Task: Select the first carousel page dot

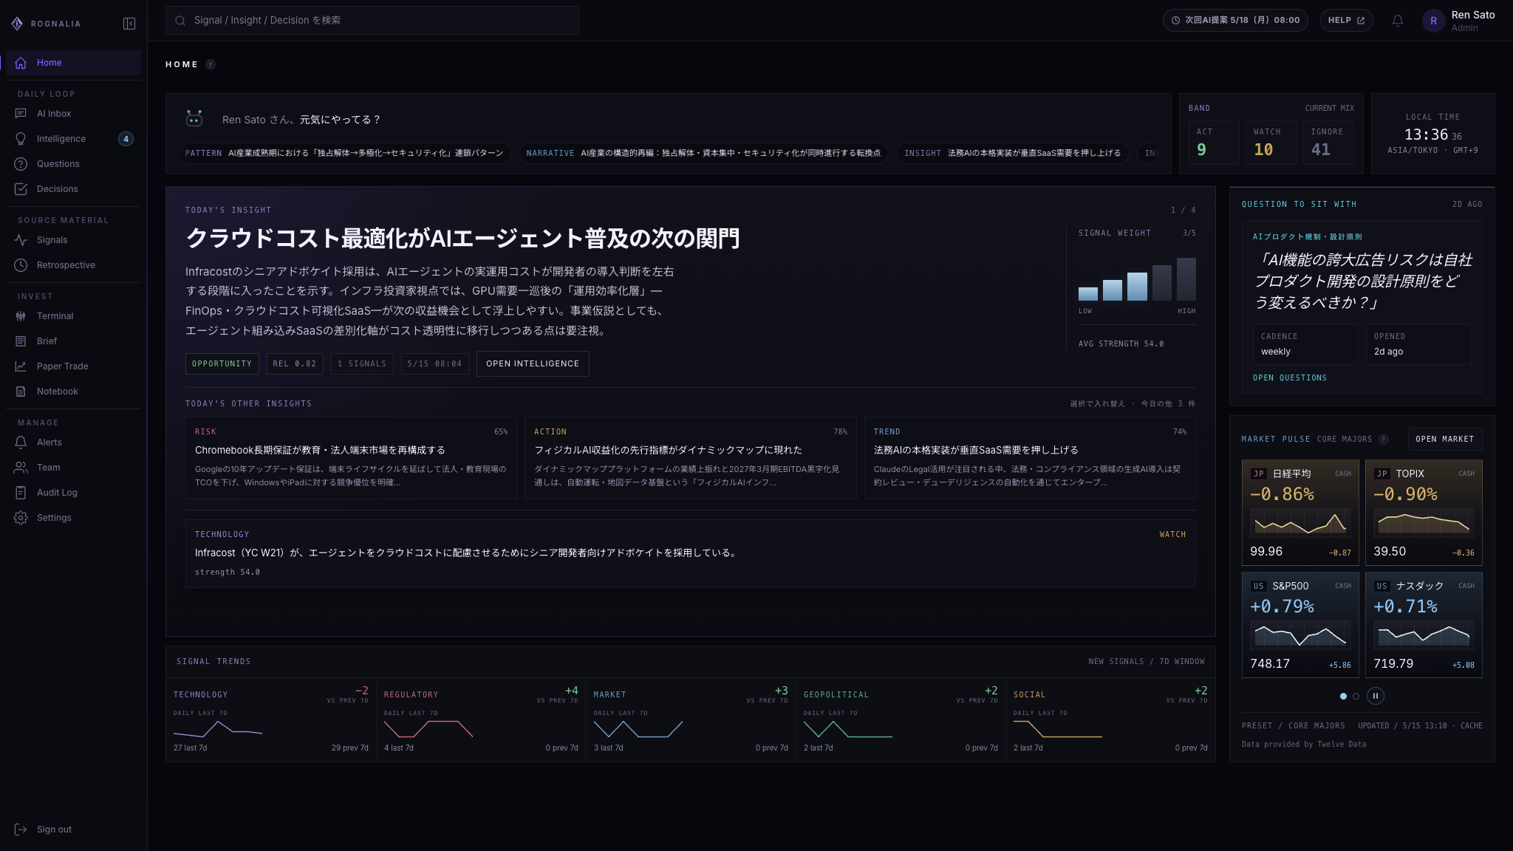Action: click(1343, 696)
